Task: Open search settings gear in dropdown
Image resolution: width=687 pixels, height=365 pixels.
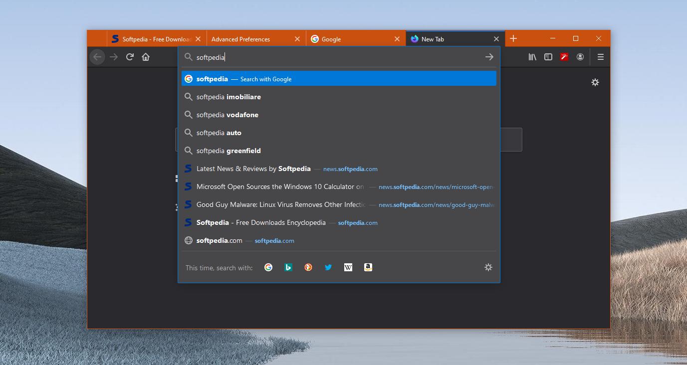Action: pos(488,267)
